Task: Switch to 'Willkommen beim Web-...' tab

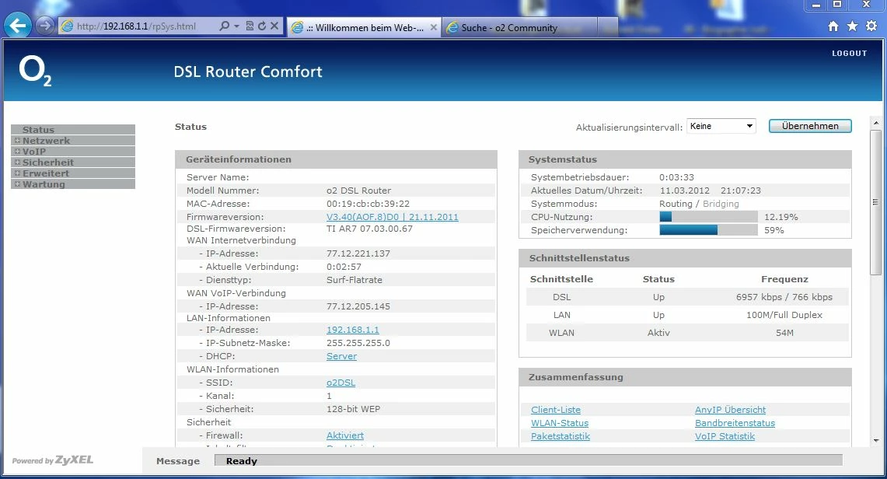Action: pos(365,27)
